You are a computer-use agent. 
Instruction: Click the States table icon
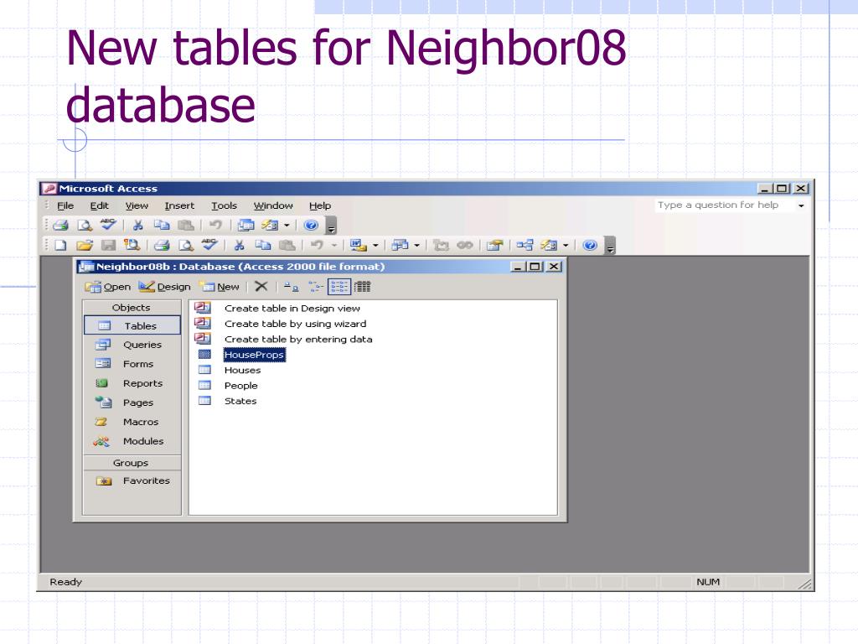(204, 401)
